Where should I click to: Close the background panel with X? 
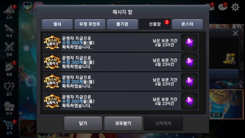click(235, 33)
